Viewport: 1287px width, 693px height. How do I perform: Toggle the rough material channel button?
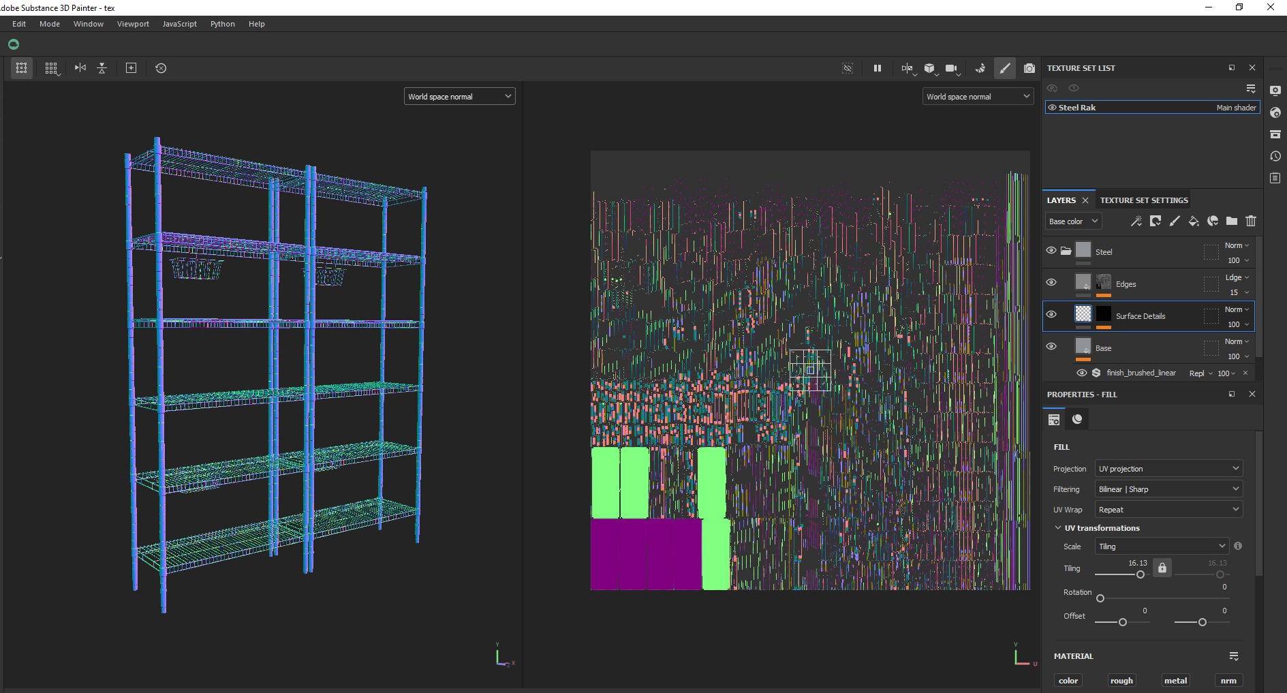point(1121,681)
